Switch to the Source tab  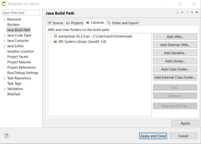[55, 23]
